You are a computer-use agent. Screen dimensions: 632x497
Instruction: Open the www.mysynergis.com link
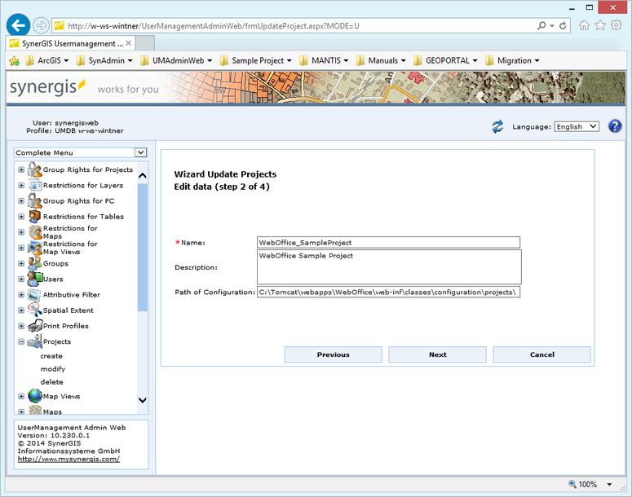(x=69, y=459)
